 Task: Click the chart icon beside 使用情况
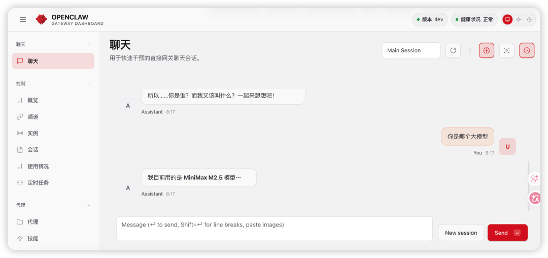coord(20,166)
